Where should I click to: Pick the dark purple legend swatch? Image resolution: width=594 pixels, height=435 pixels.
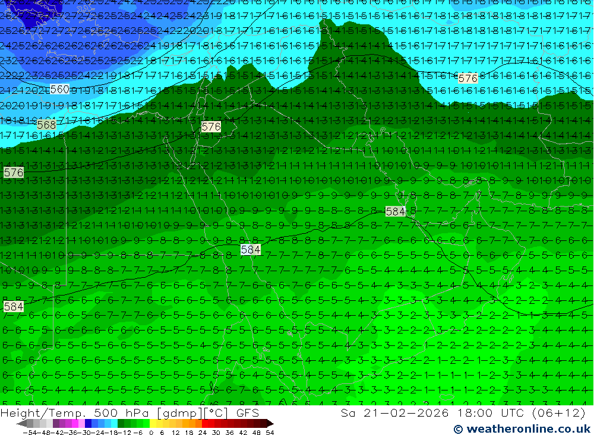[x=56, y=424]
